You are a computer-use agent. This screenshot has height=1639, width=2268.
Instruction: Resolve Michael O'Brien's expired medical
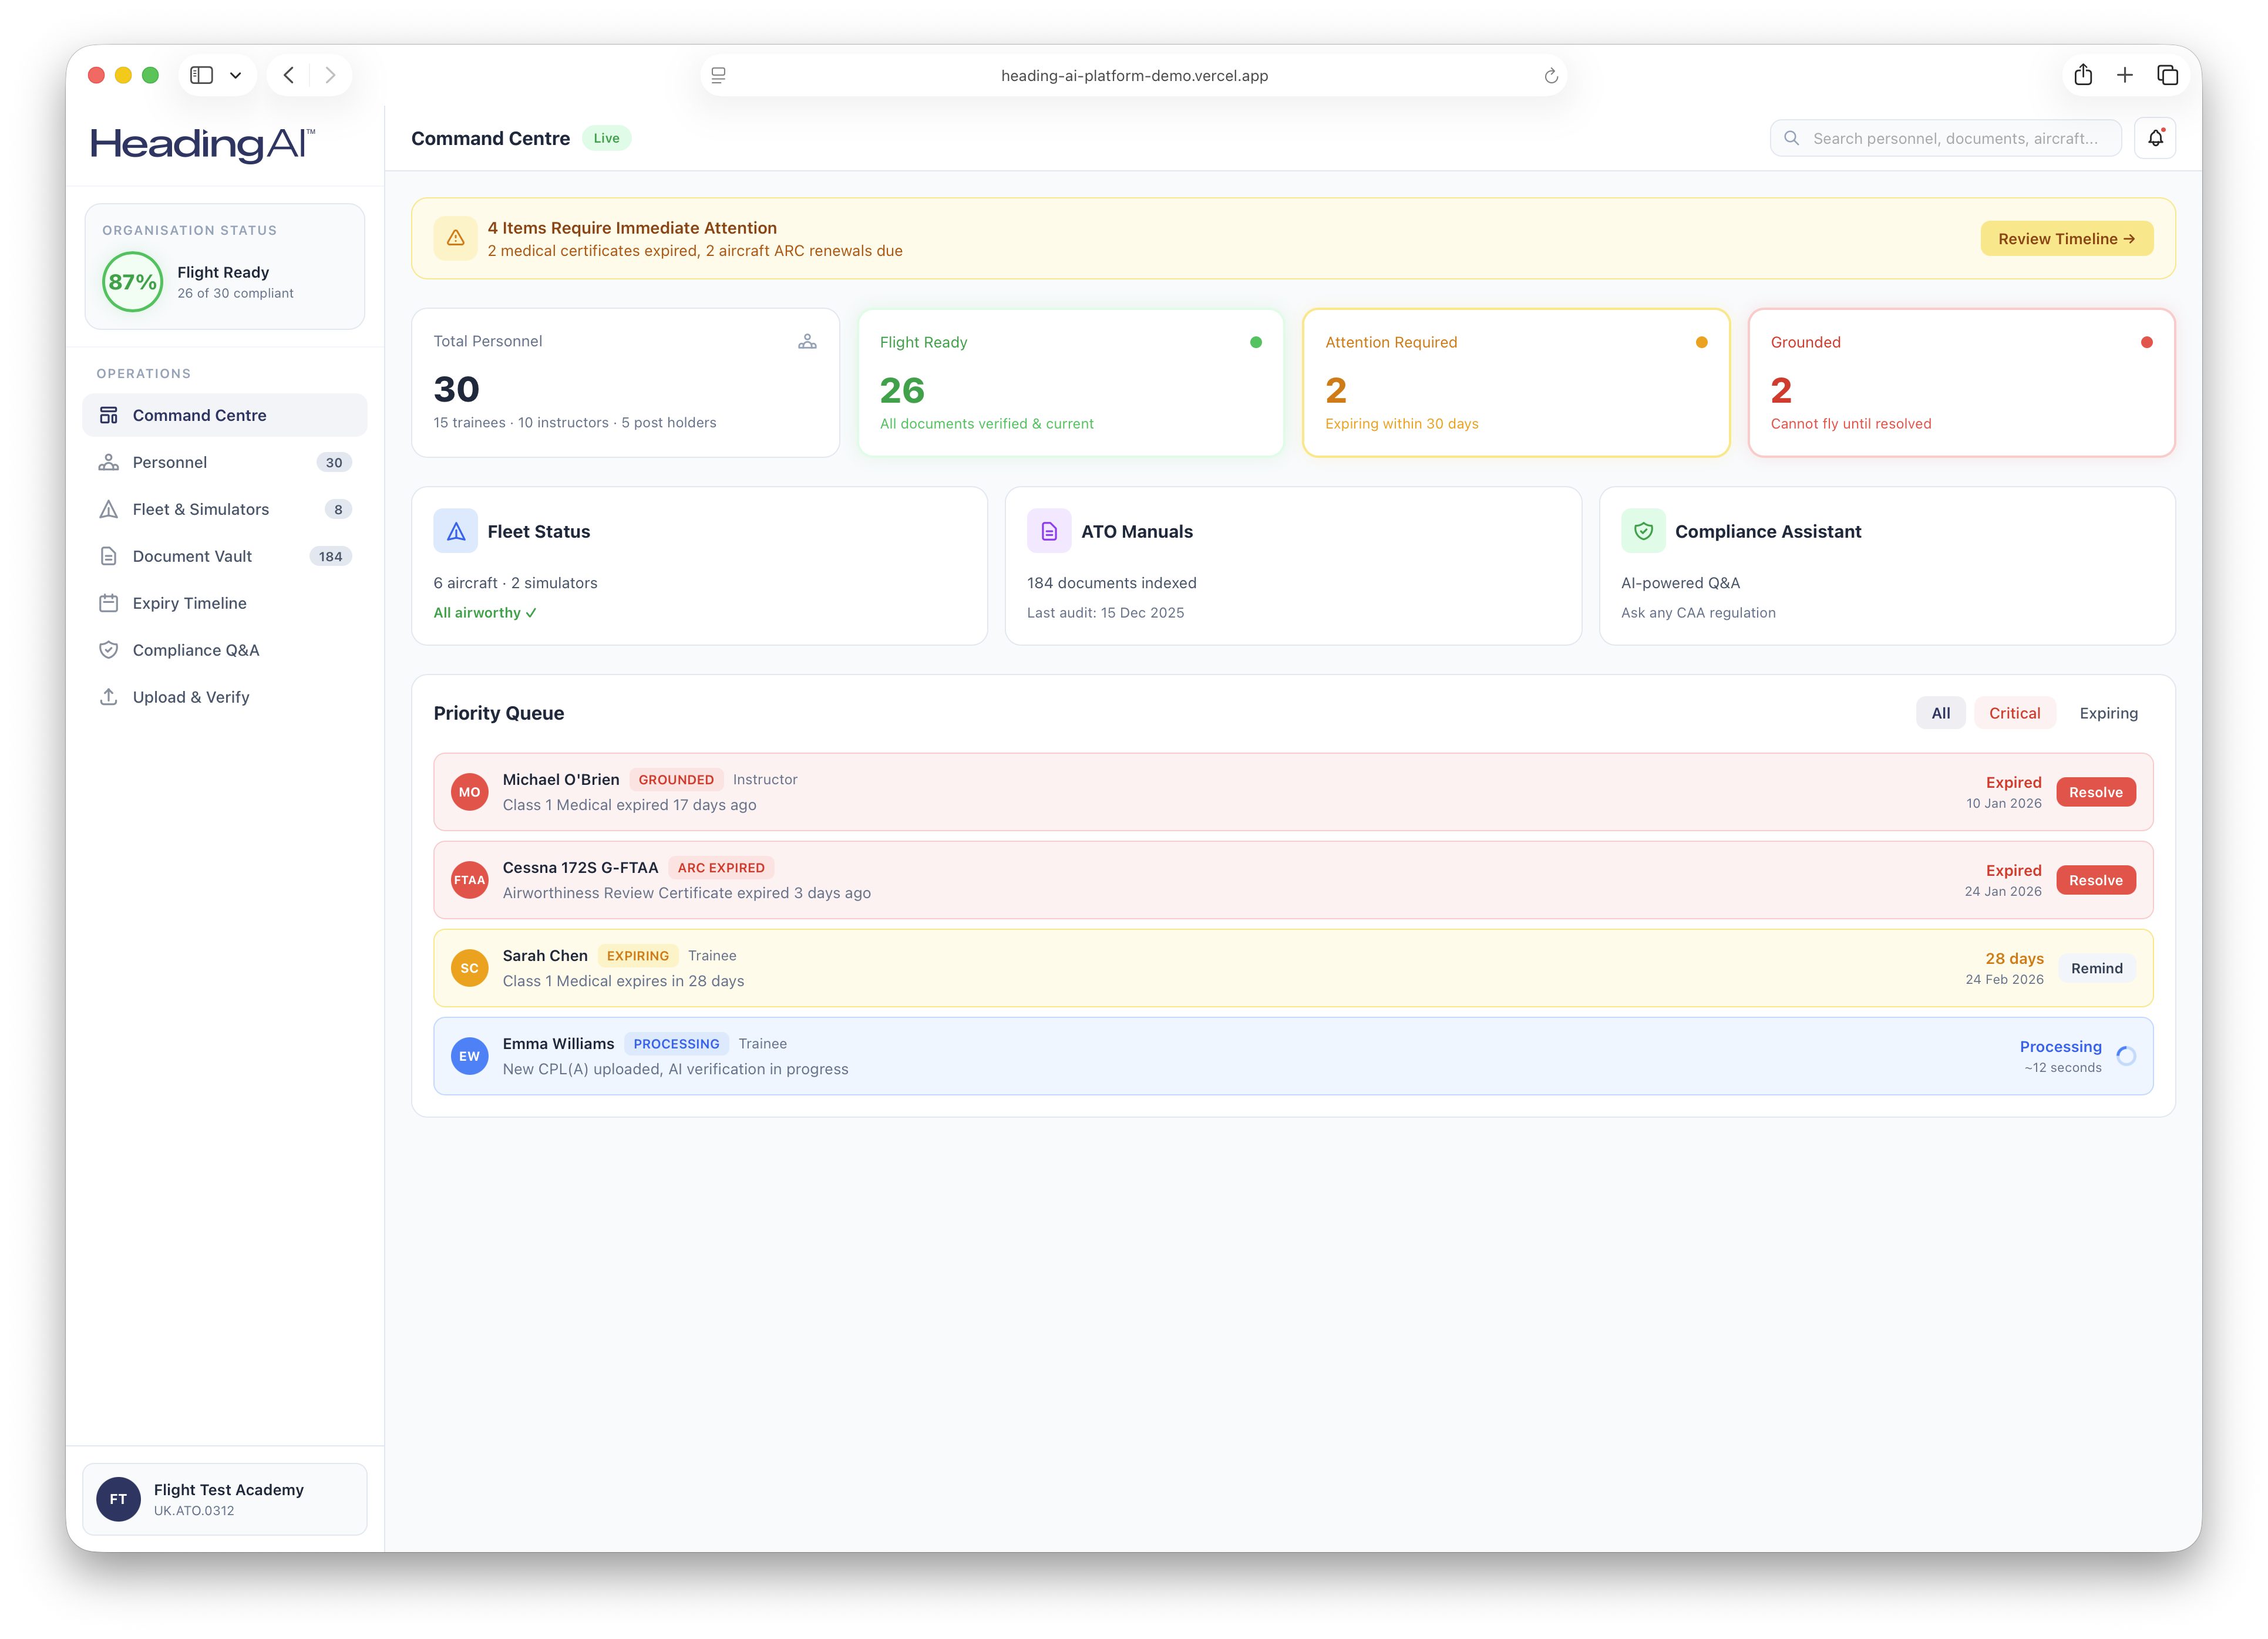[x=2096, y=791]
